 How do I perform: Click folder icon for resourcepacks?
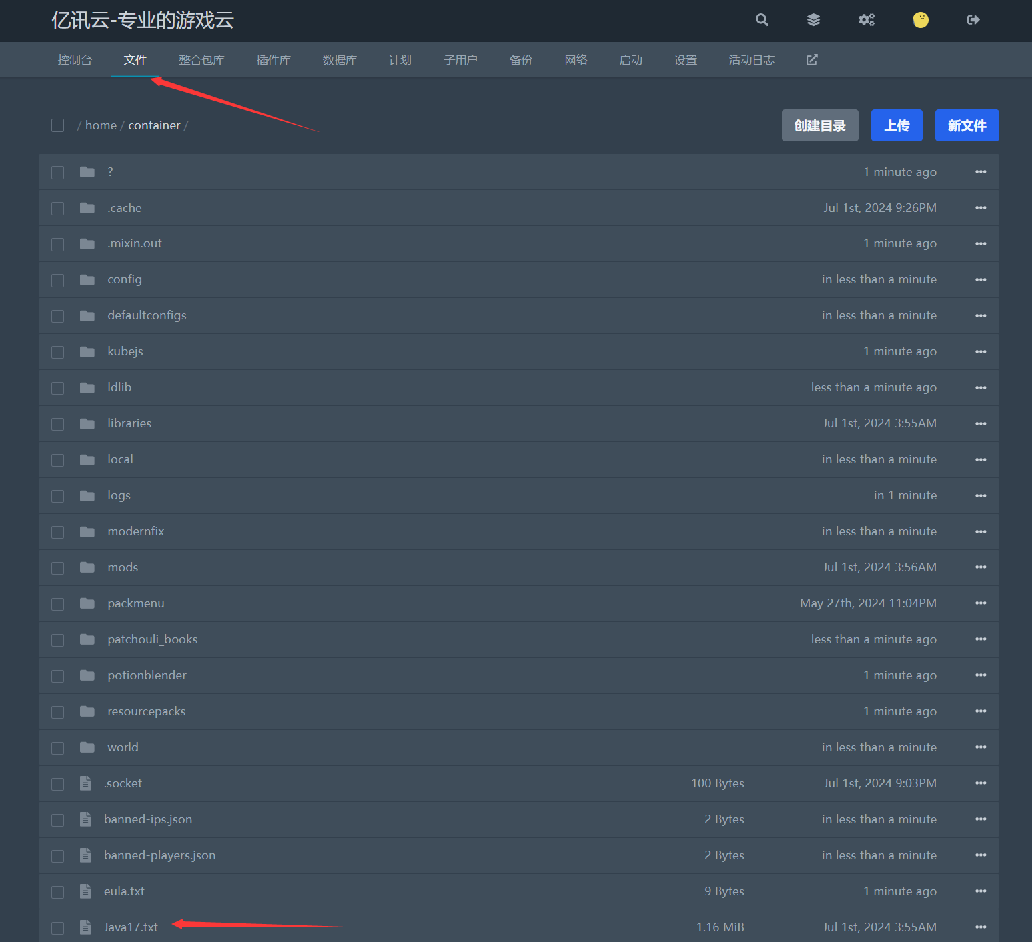click(x=87, y=711)
